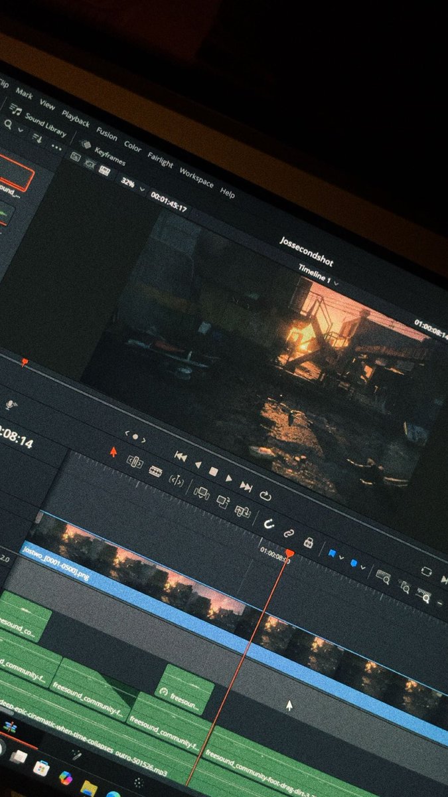Open the Mark menu

25,94
